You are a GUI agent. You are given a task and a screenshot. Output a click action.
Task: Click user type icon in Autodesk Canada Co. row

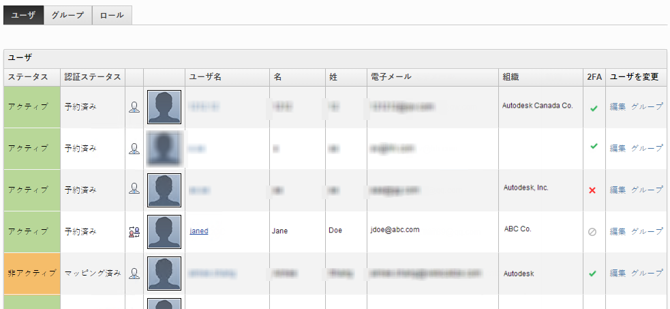(x=134, y=107)
